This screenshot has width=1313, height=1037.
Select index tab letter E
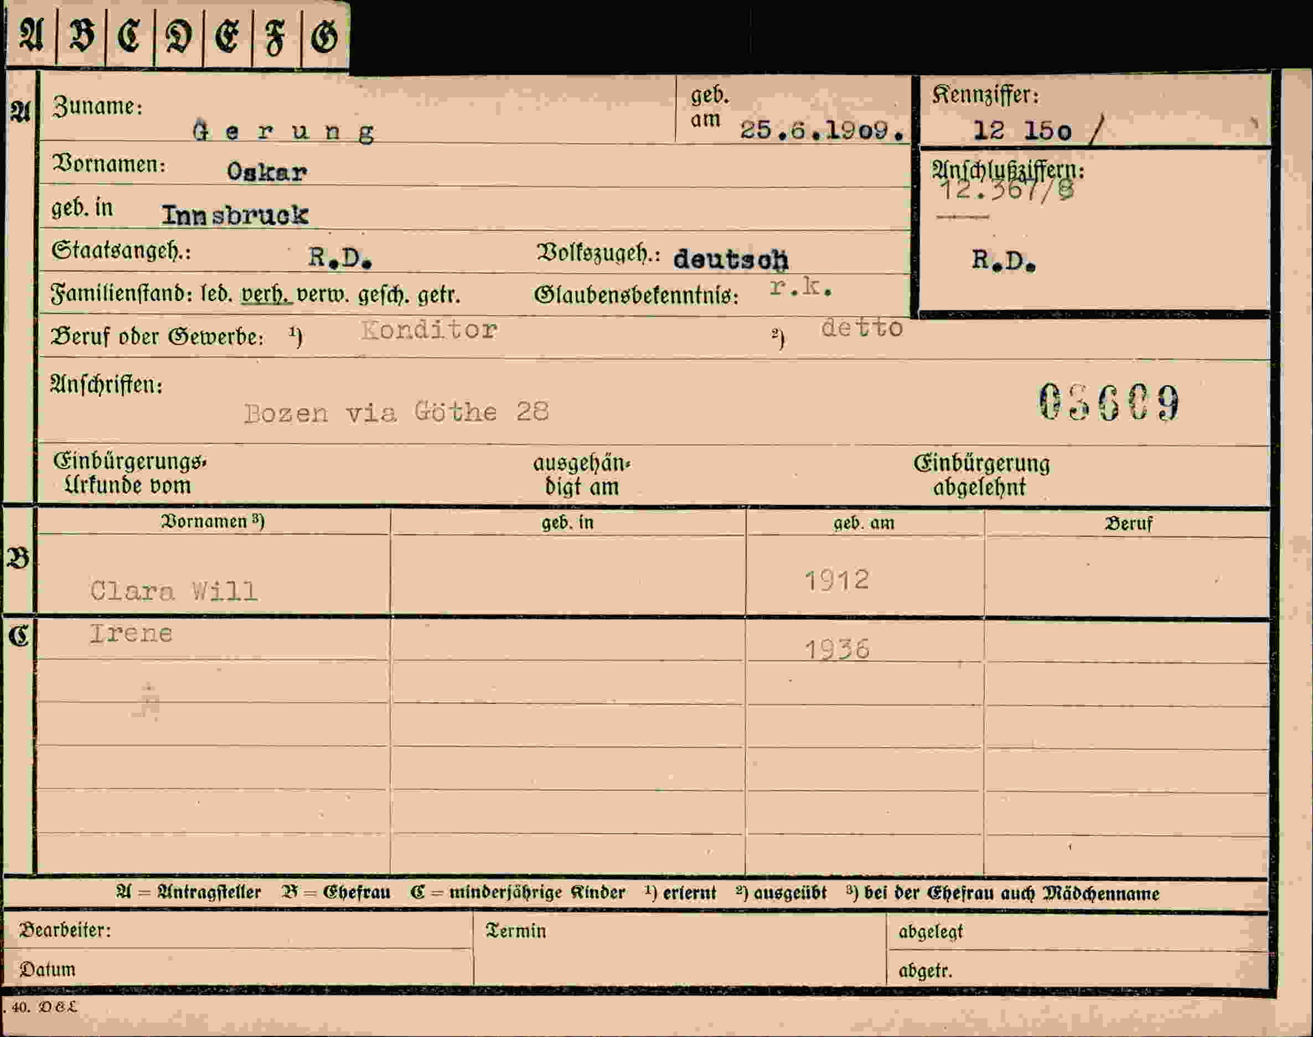click(x=227, y=35)
